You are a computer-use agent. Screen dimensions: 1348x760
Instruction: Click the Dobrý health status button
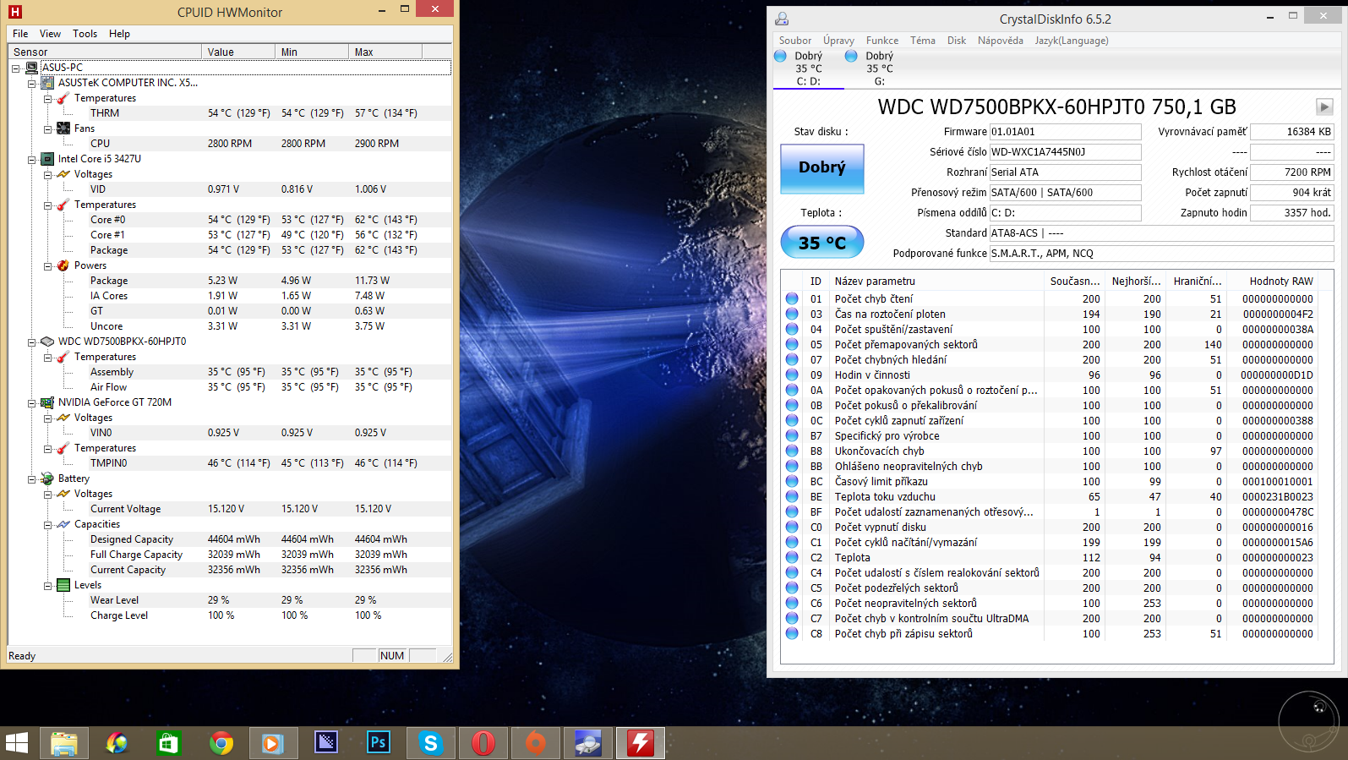[x=821, y=168]
